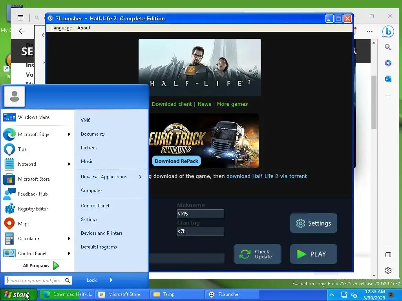Expand Control Panel submenu arrow in programs list
Screen dimensions: 402x301
coord(69,254)
